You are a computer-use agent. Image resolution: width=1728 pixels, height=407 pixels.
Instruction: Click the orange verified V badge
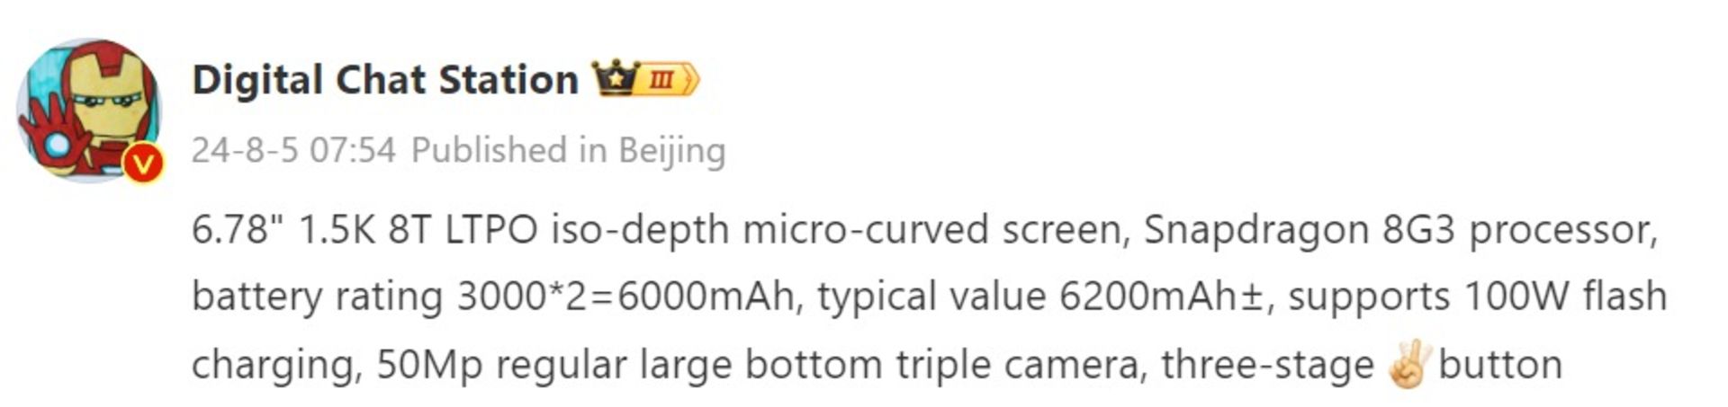142,164
